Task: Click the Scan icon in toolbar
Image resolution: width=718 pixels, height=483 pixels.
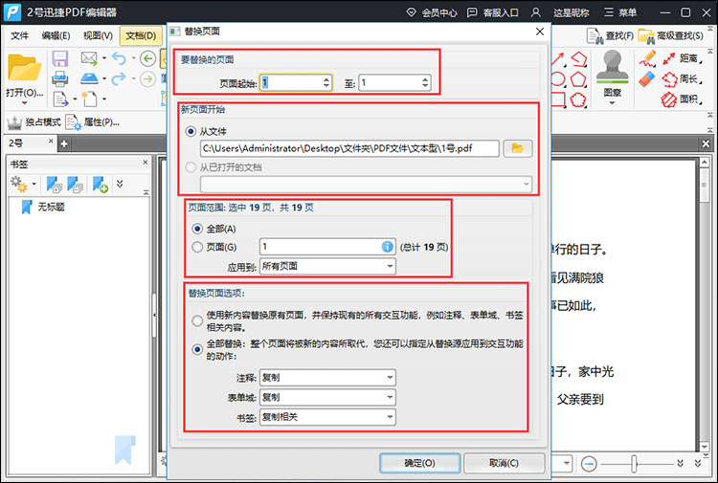Action: click(x=89, y=78)
